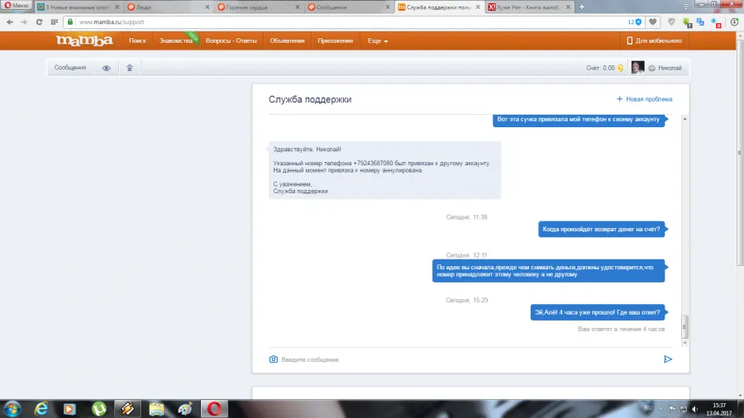Create a ticket with 'Новая проблема'
The width and height of the screenshot is (744, 418).
point(644,99)
